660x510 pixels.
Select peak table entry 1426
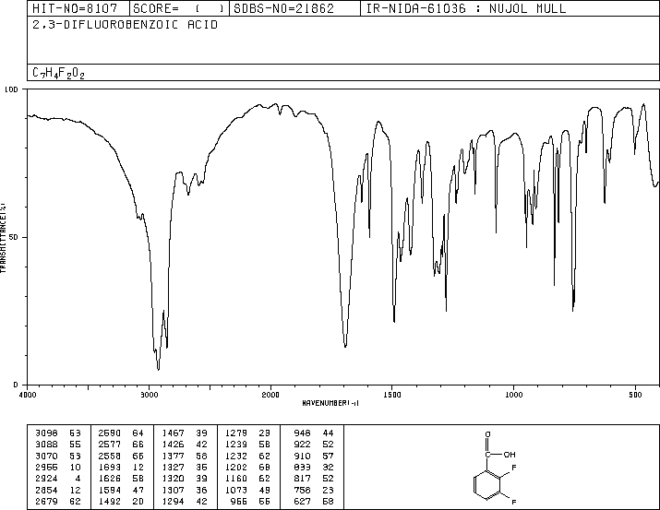(x=185, y=445)
